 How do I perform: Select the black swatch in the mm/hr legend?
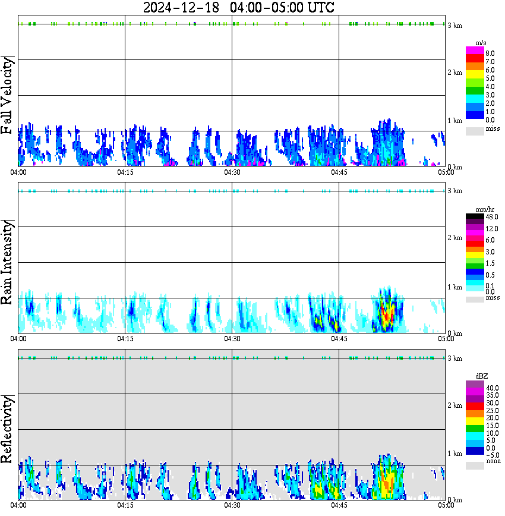tap(475, 216)
